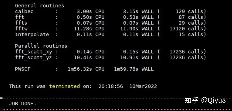Select the 'fft_scatt_yz' routine name
This screenshot has width=232, height=111.
click(34, 58)
